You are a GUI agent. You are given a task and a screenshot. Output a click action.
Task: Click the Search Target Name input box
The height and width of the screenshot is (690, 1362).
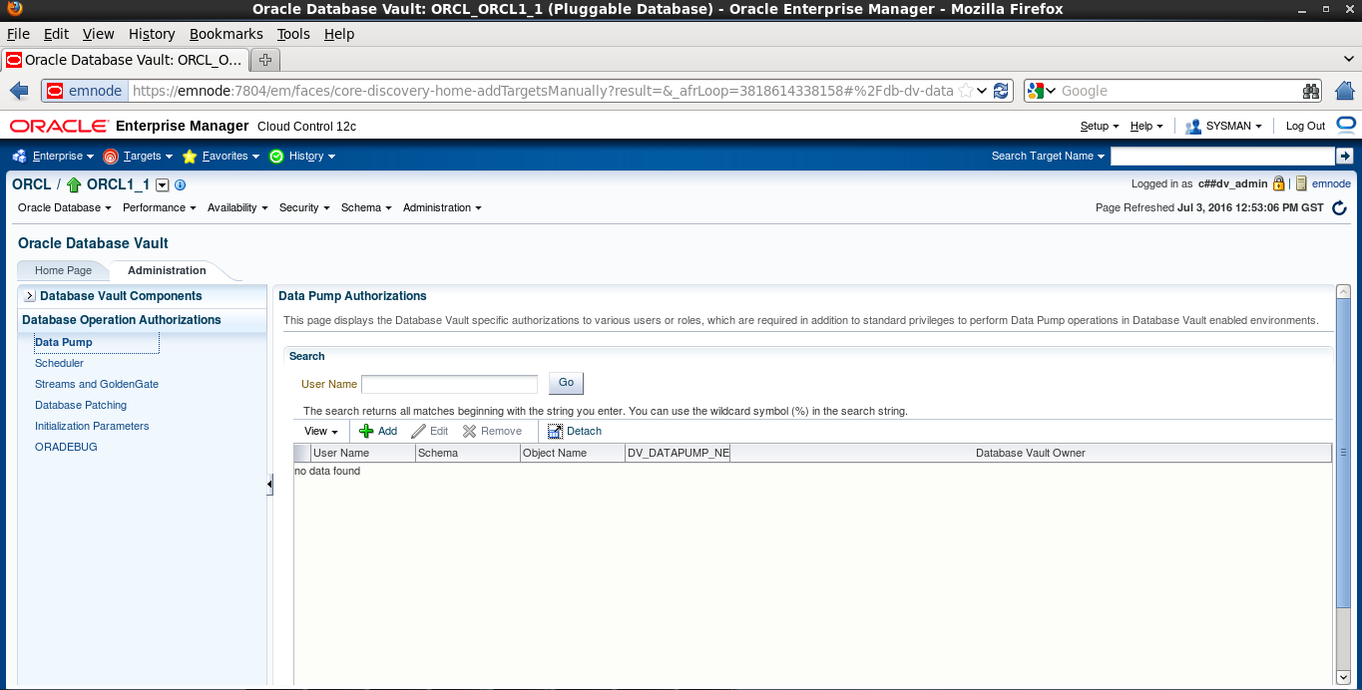coord(1222,156)
